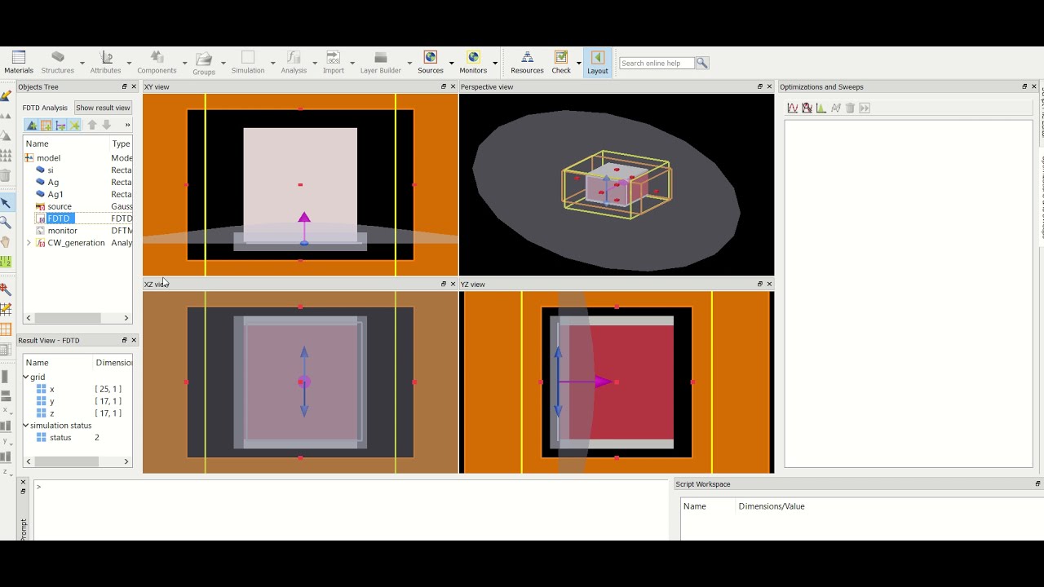Undock the Objects Tree panel

pyautogui.click(x=125, y=86)
